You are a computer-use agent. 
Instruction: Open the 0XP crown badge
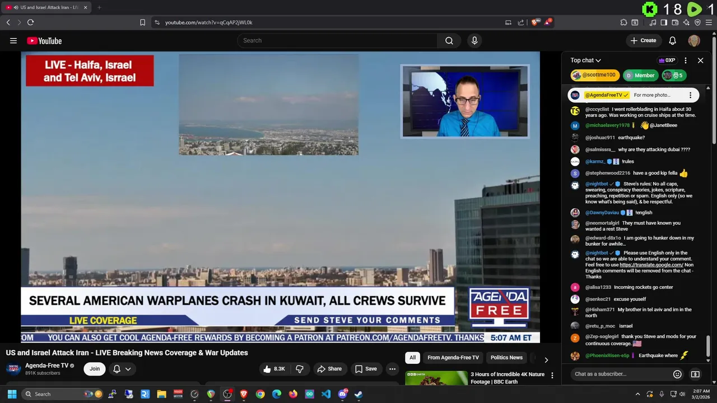click(667, 60)
